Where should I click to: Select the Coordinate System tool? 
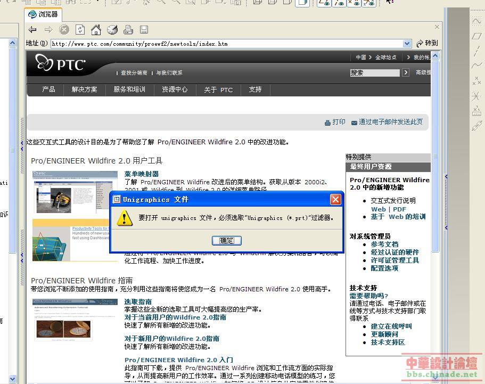point(476,96)
